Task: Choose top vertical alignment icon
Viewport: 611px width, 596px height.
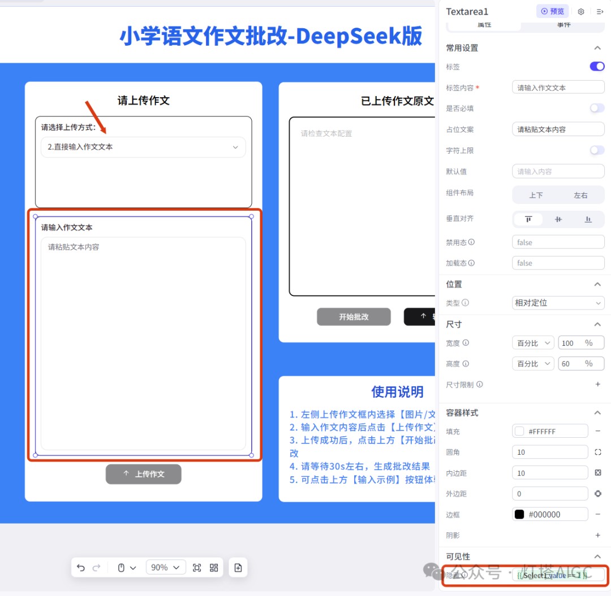Action: point(528,219)
